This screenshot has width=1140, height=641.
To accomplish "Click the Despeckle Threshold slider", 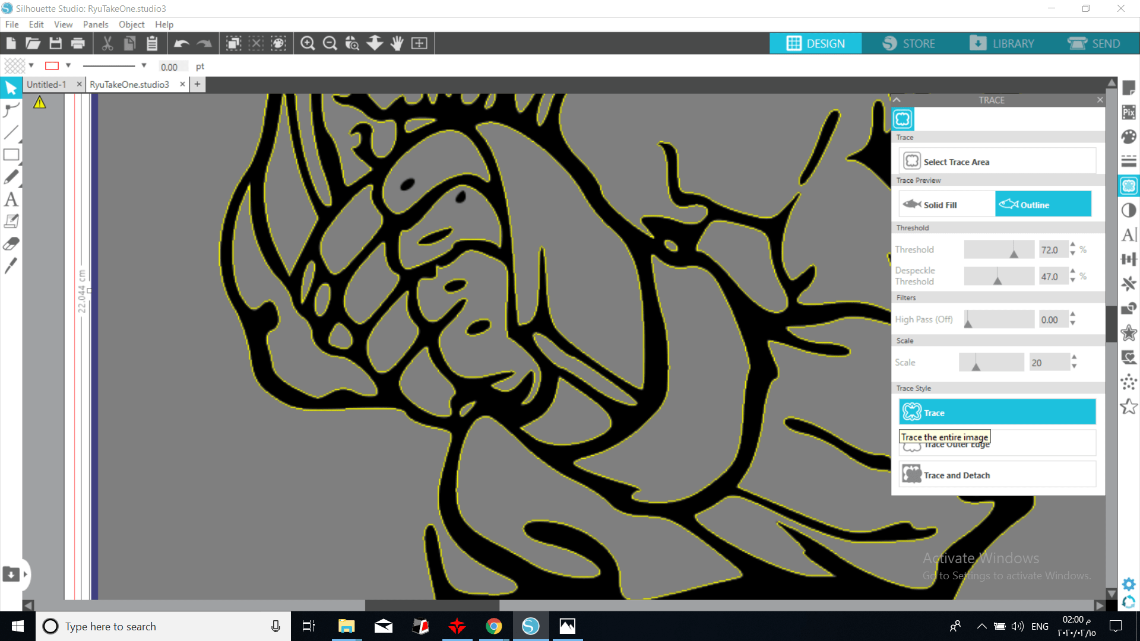I will tap(999, 276).
